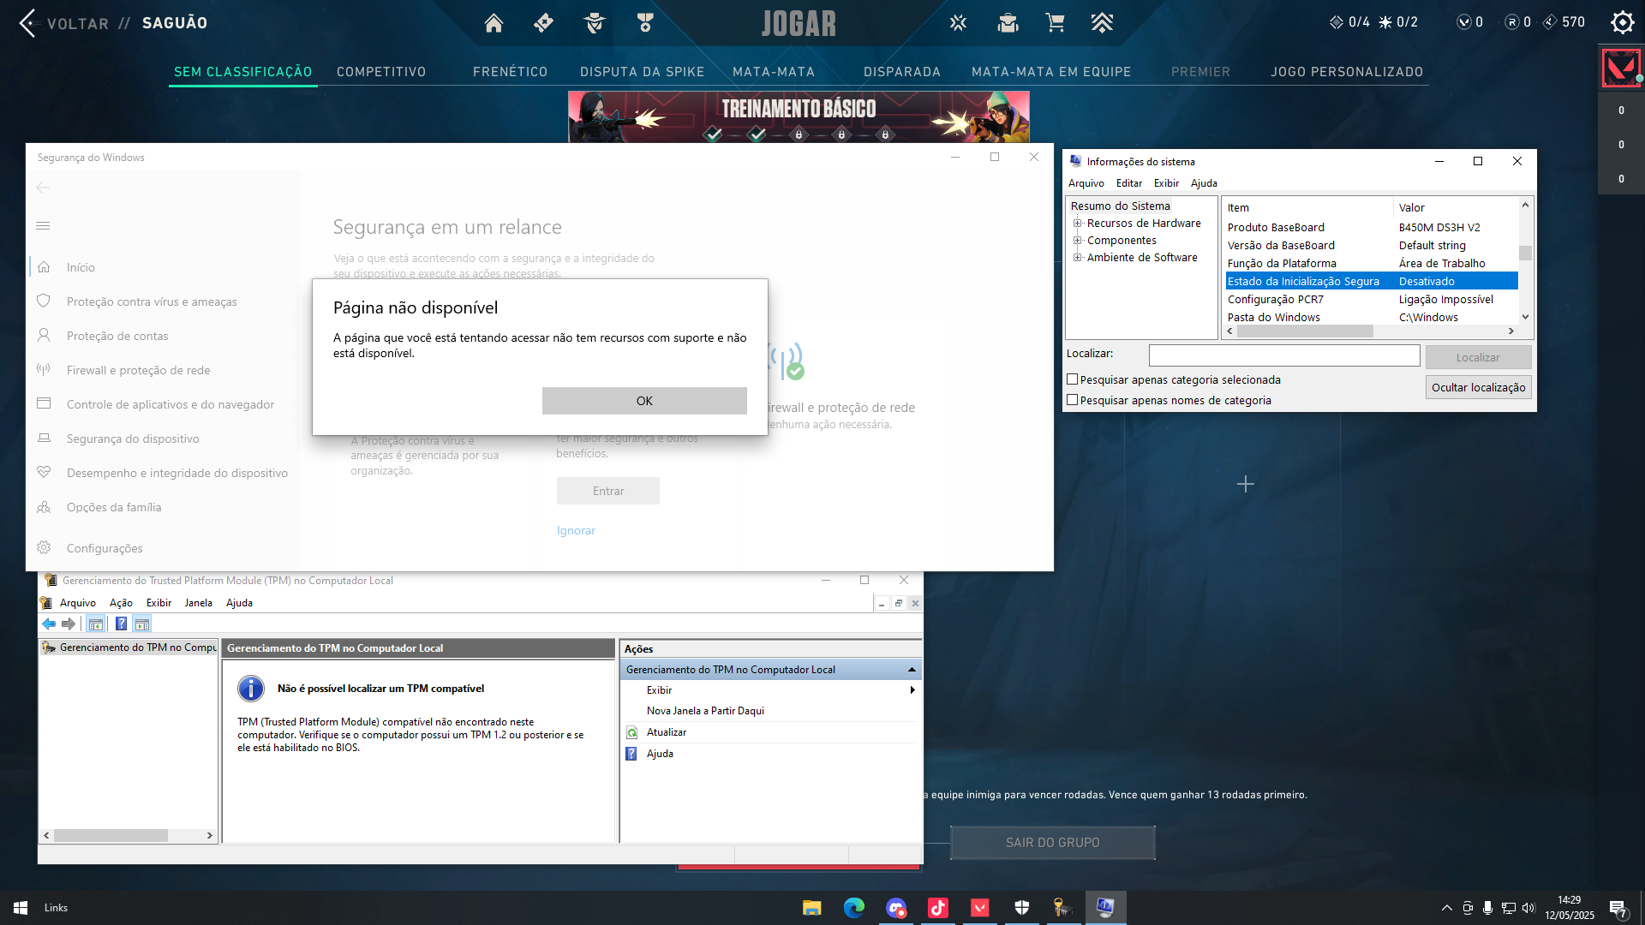Screen dimensions: 1645x925
Task: Open the Editar menu in system info
Action: [1128, 183]
